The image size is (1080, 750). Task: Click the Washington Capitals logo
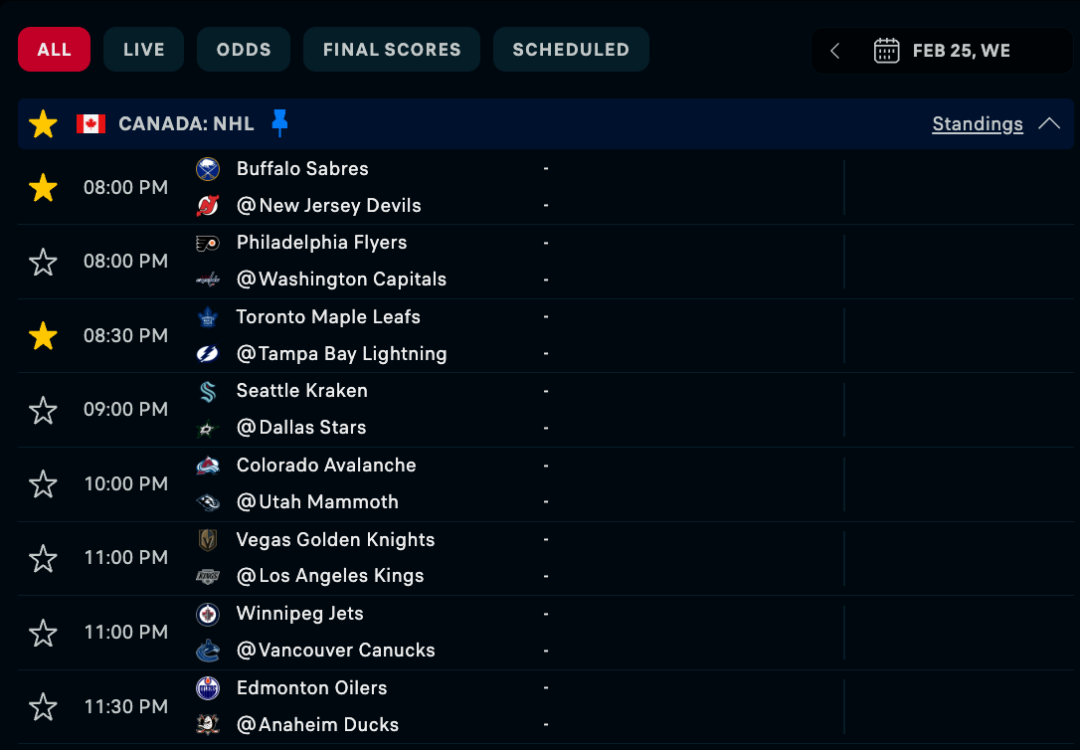207,280
